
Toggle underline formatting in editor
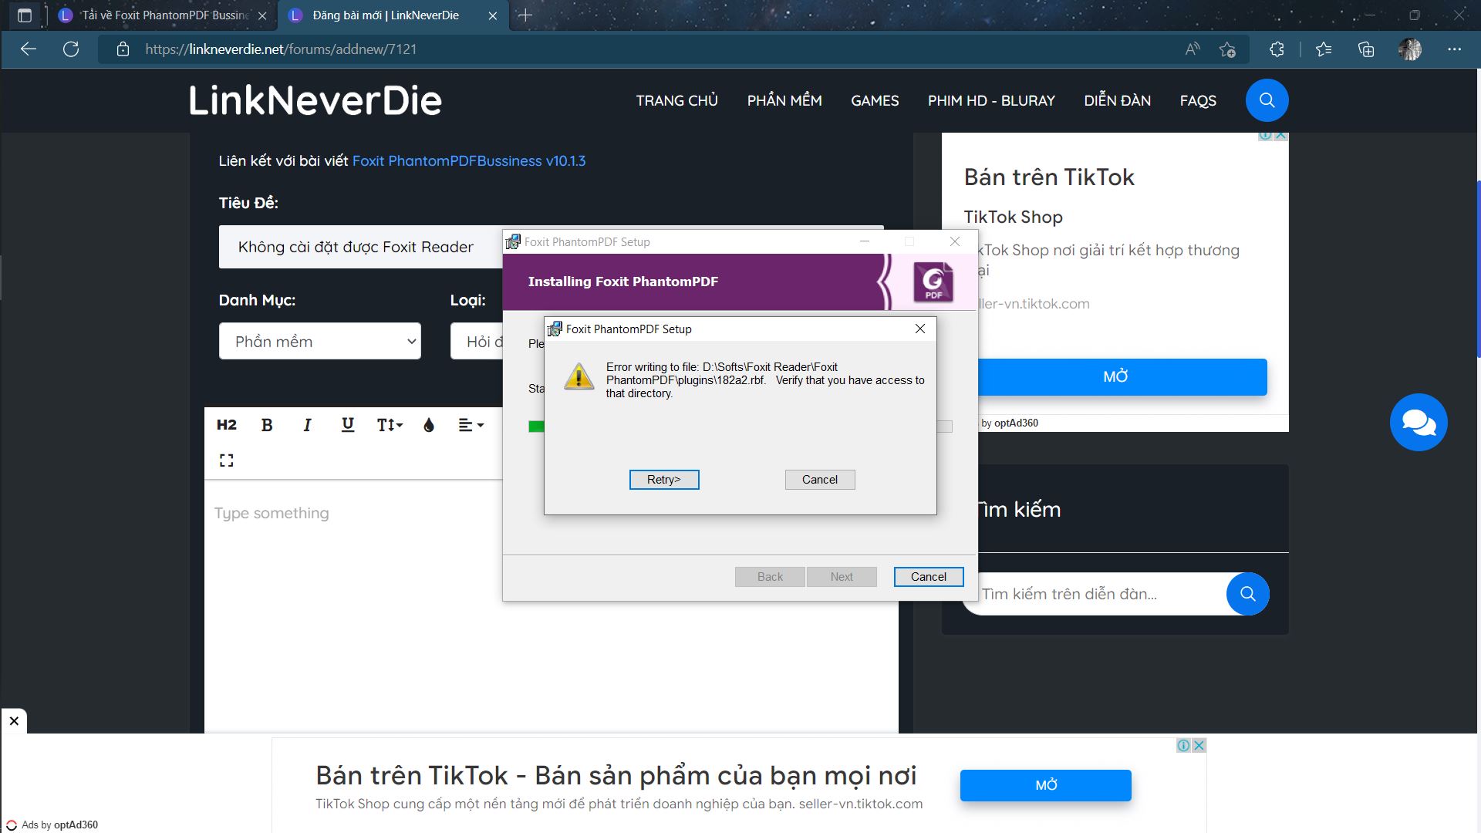click(x=348, y=425)
